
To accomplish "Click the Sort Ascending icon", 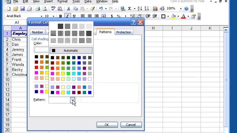I will (140, 8).
